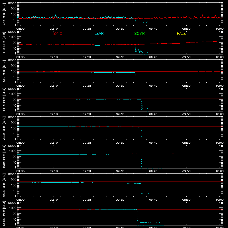Select the 245 MHz [SFU] axis title

[x=4, y=14]
